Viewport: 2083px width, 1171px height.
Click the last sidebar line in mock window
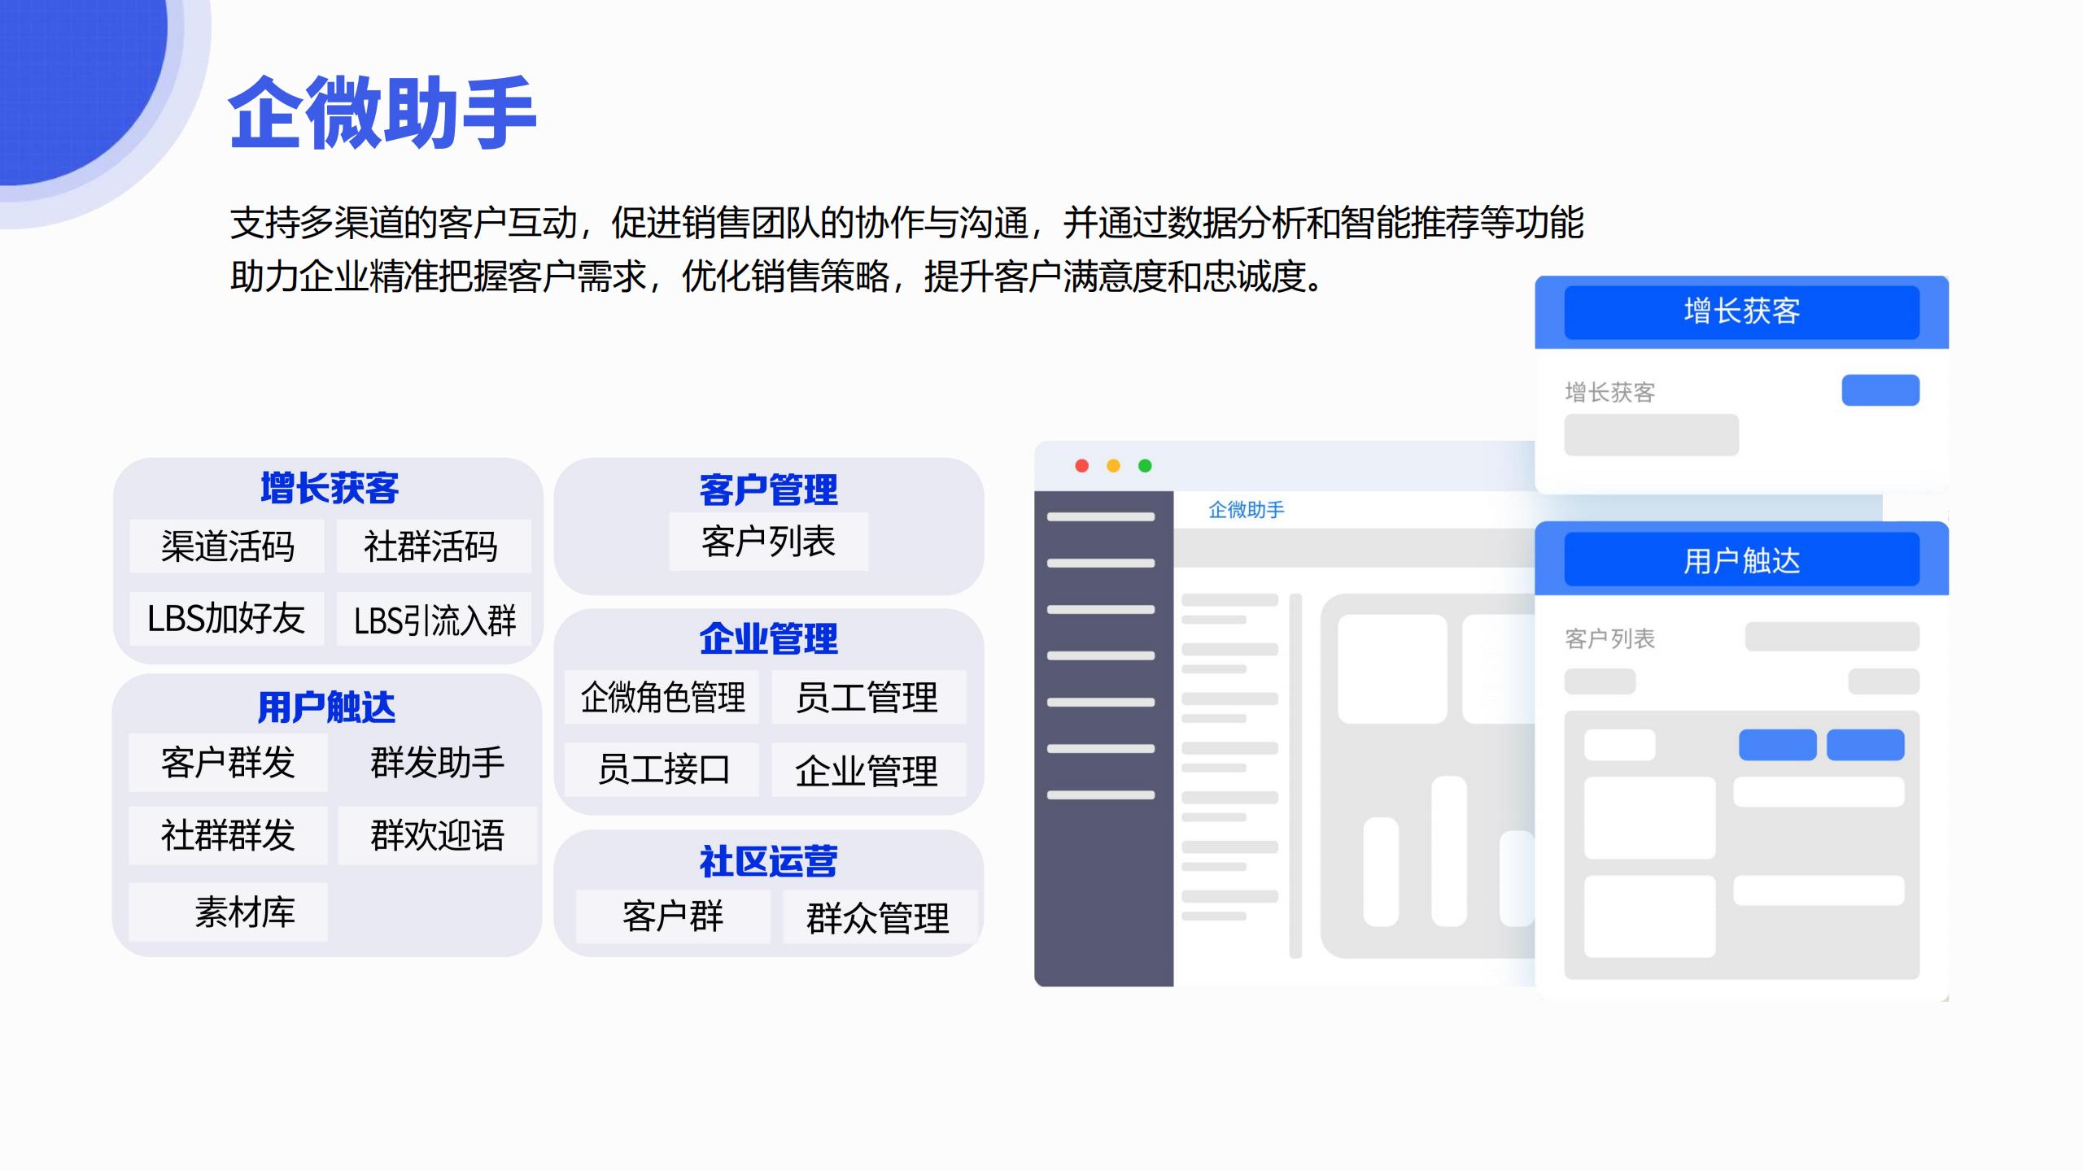(1101, 794)
